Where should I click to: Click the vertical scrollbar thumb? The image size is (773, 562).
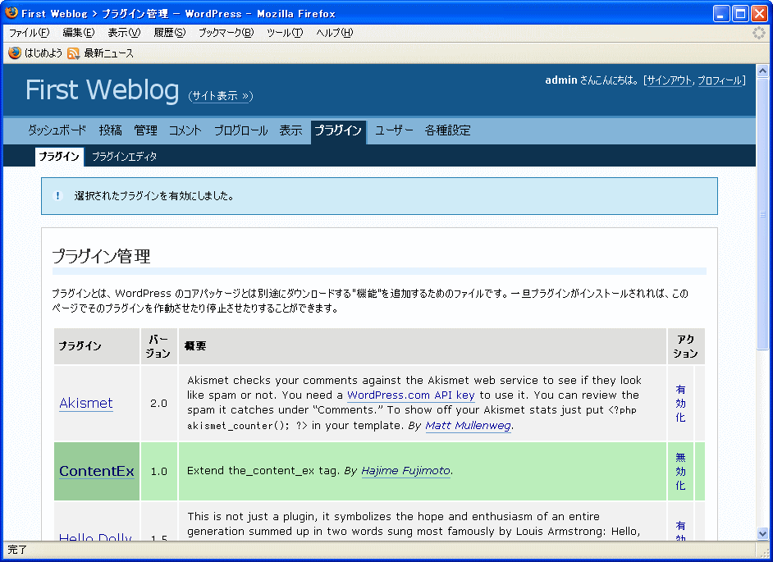tap(762, 214)
